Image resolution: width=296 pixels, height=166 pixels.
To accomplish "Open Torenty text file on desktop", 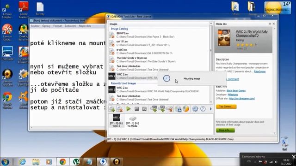I will click(x=40, y=9).
